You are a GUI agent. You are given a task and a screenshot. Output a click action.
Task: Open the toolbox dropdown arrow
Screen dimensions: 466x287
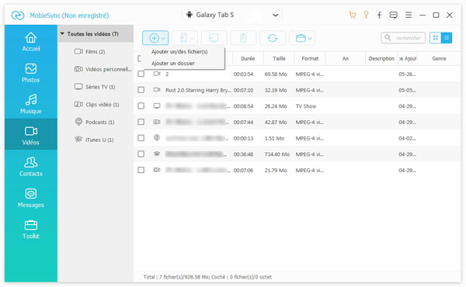pos(310,38)
